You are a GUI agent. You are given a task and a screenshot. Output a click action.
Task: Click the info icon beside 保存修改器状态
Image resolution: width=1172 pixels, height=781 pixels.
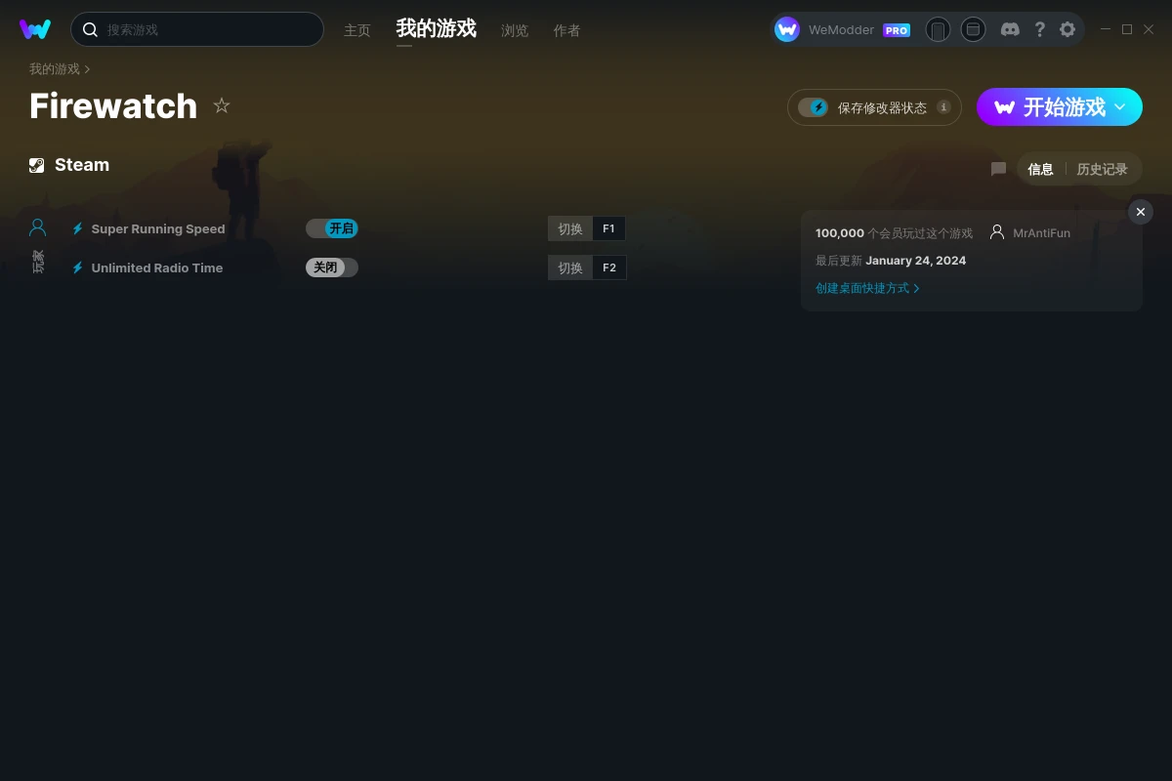click(943, 107)
